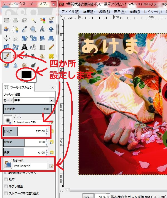This screenshot has width=167, height=198.
Task: Select the Perspective Clone tool
Action: click(x=7, y=65)
